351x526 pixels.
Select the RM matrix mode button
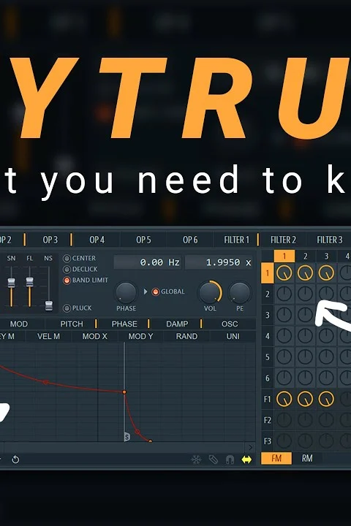[307, 458]
